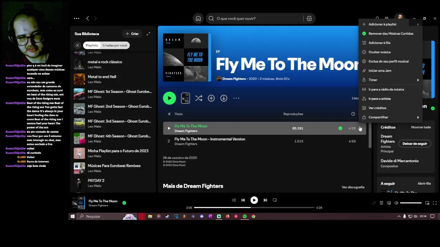Choose Iniciar uma Jam

tap(390, 71)
